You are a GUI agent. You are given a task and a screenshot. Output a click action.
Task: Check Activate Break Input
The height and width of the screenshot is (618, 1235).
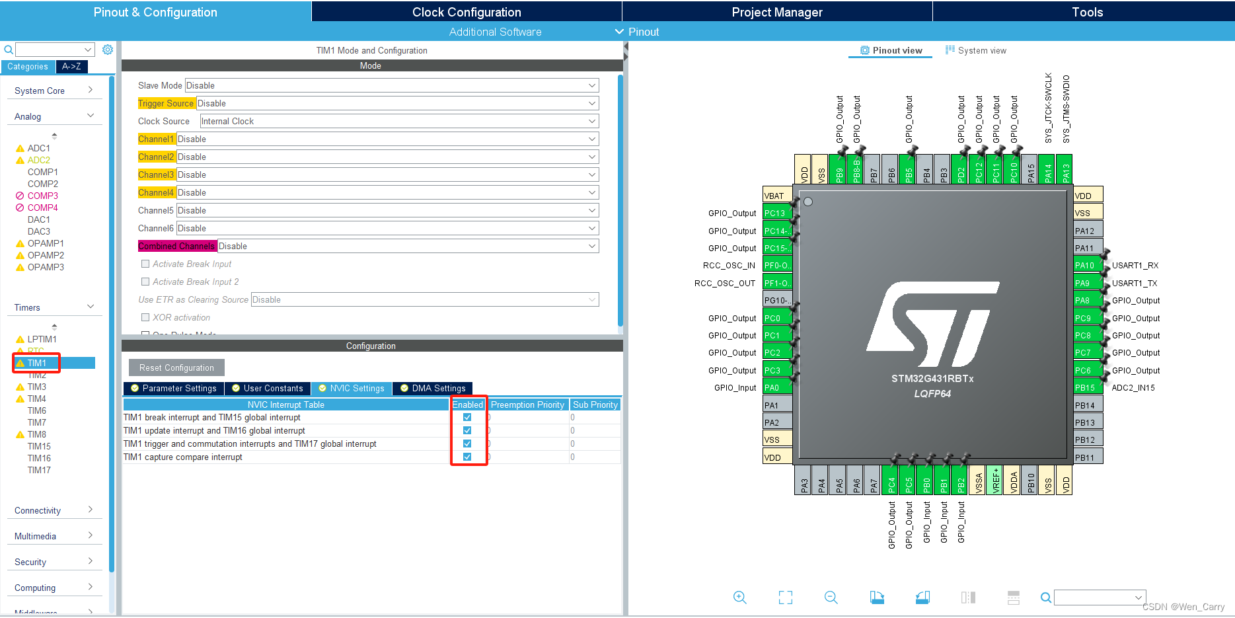[x=145, y=264]
